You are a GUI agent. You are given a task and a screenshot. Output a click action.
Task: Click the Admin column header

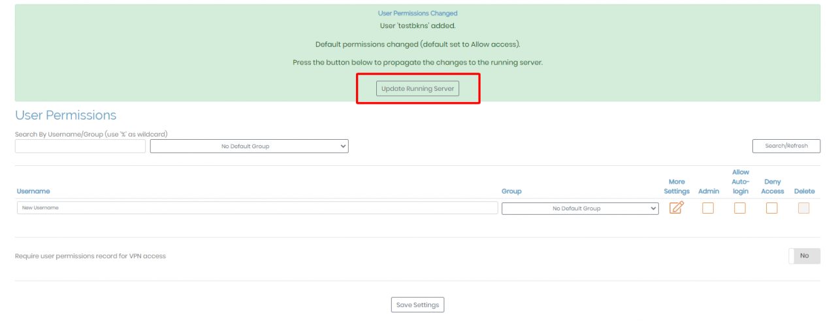(x=709, y=191)
